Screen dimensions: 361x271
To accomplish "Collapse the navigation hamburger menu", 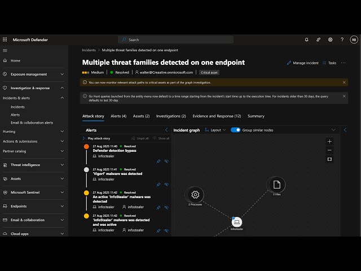I will click(x=5, y=50).
